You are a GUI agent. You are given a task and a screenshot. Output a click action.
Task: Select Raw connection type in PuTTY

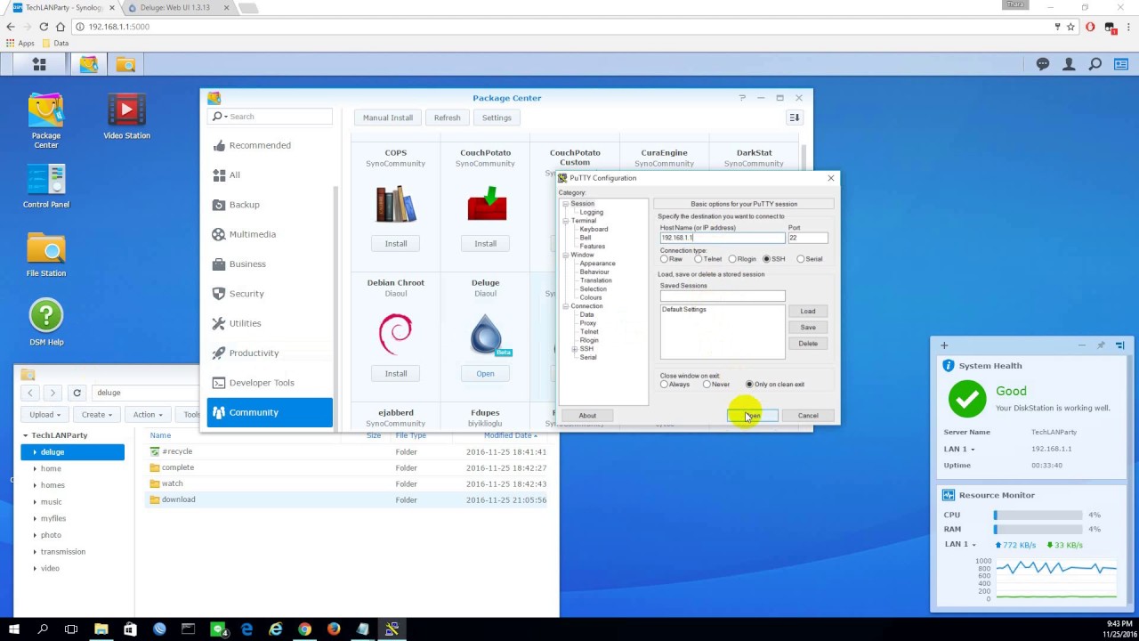point(664,259)
